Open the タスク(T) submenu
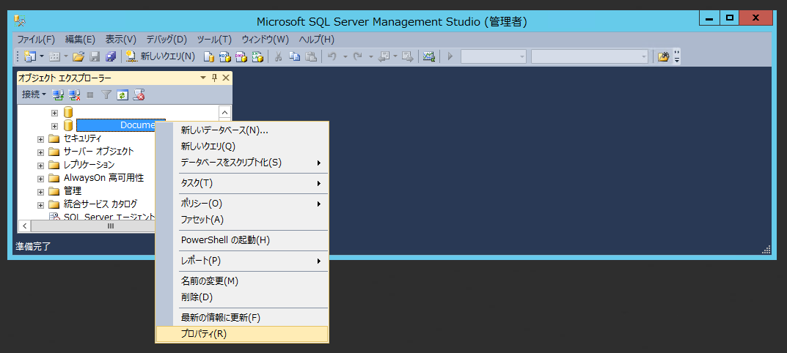Viewport: 787px width, 353px height. click(242, 184)
